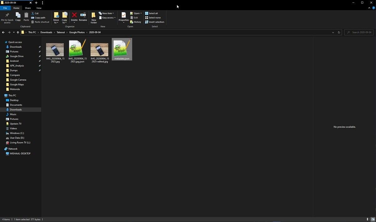
Task: Switch to the View ribbon tab
Action: [x=39, y=8]
